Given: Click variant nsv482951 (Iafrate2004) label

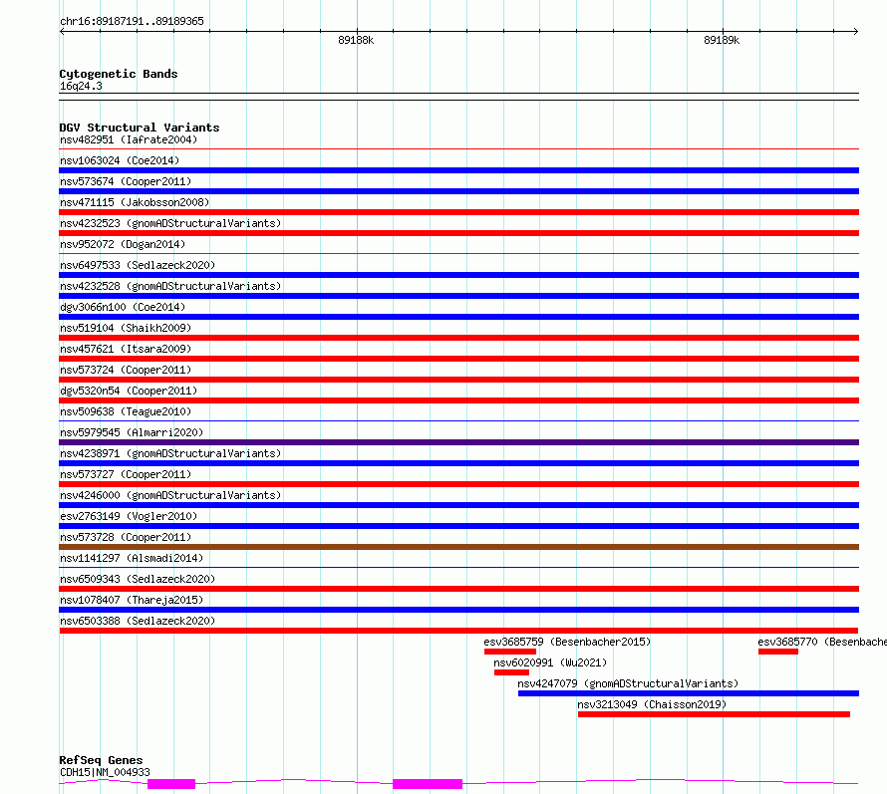Looking at the screenshot, I should 129,139.
